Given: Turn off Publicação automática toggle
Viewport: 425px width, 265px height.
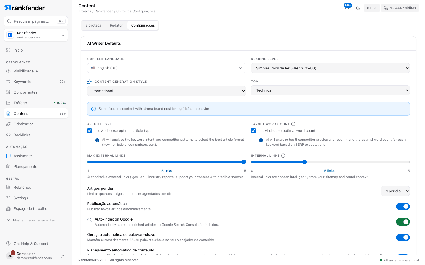Looking at the screenshot, I should 403,206.
